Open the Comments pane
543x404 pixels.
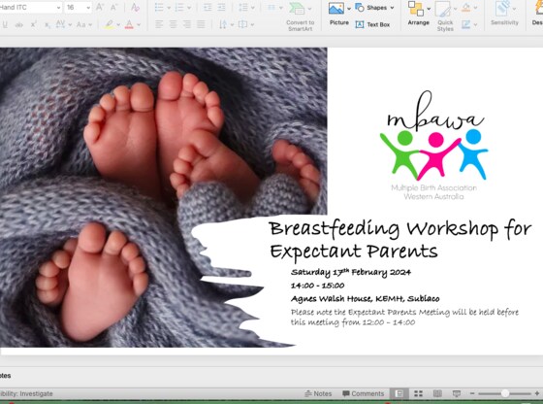pyautogui.click(x=363, y=393)
